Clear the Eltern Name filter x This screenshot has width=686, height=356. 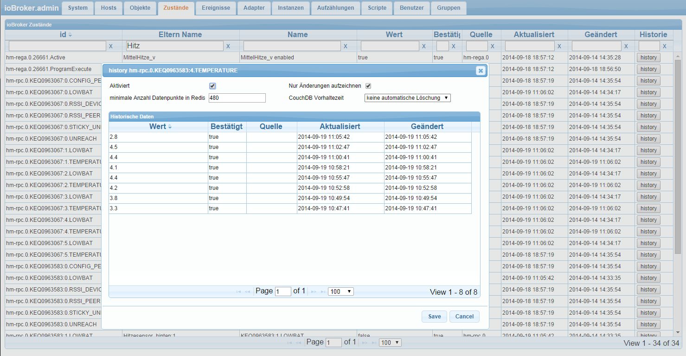[228, 46]
